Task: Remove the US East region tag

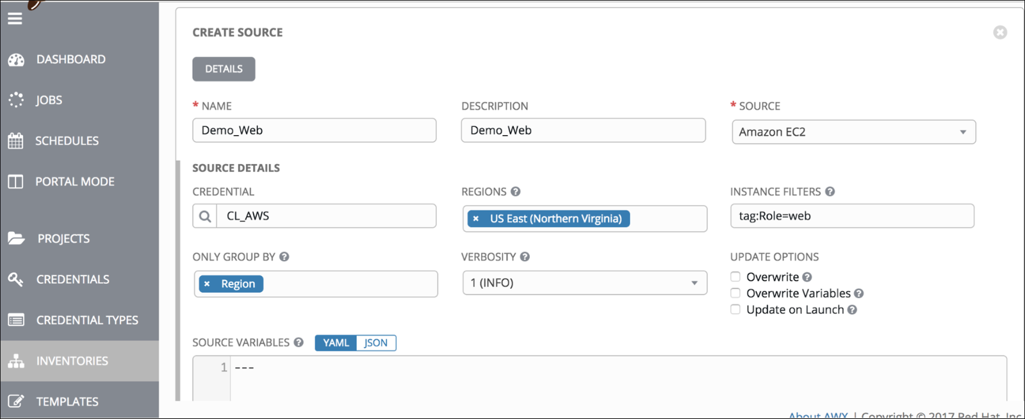Action: coord(476,219)
